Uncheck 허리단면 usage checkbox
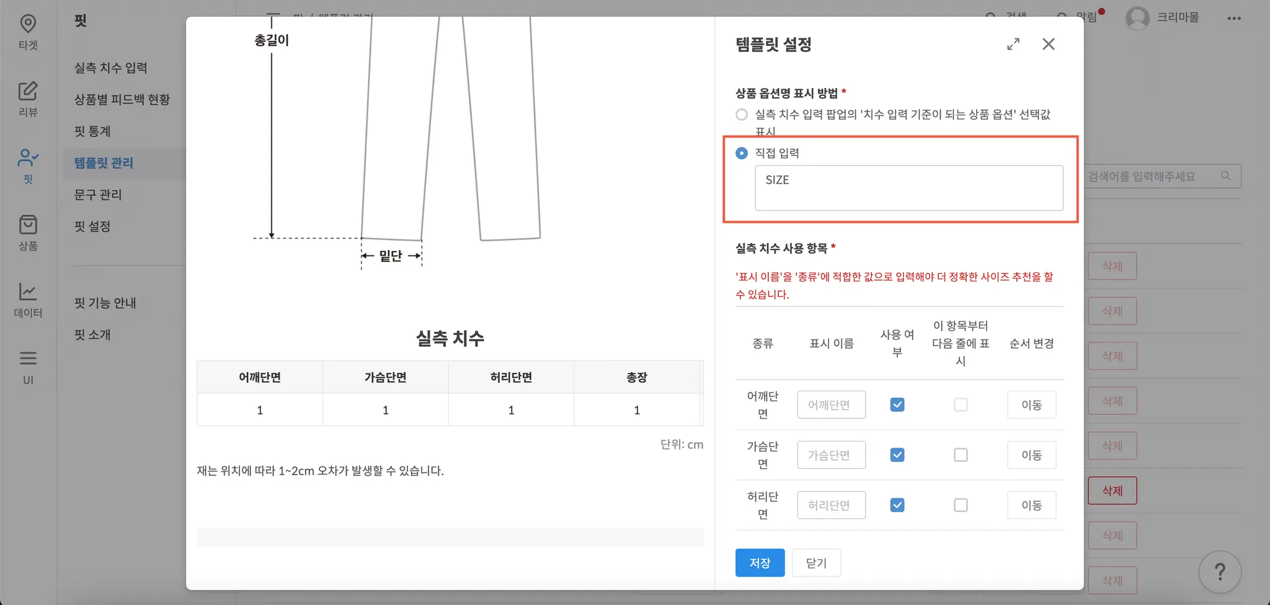Screen dimensions: 1270x605 (x=897, y=505)
